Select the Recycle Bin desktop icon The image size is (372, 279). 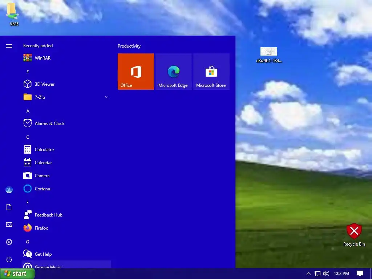(354, 235)
